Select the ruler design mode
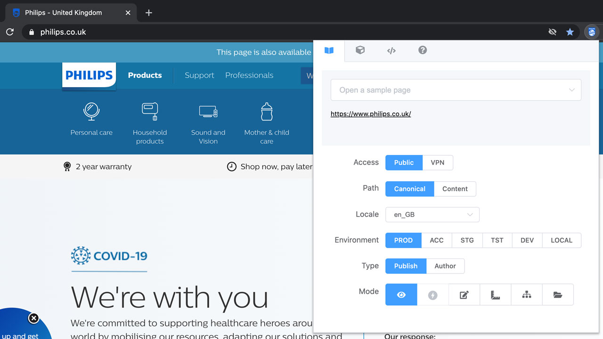Image resolution: width=603 pixels, height=339 pixels. [x=495, y=295]
